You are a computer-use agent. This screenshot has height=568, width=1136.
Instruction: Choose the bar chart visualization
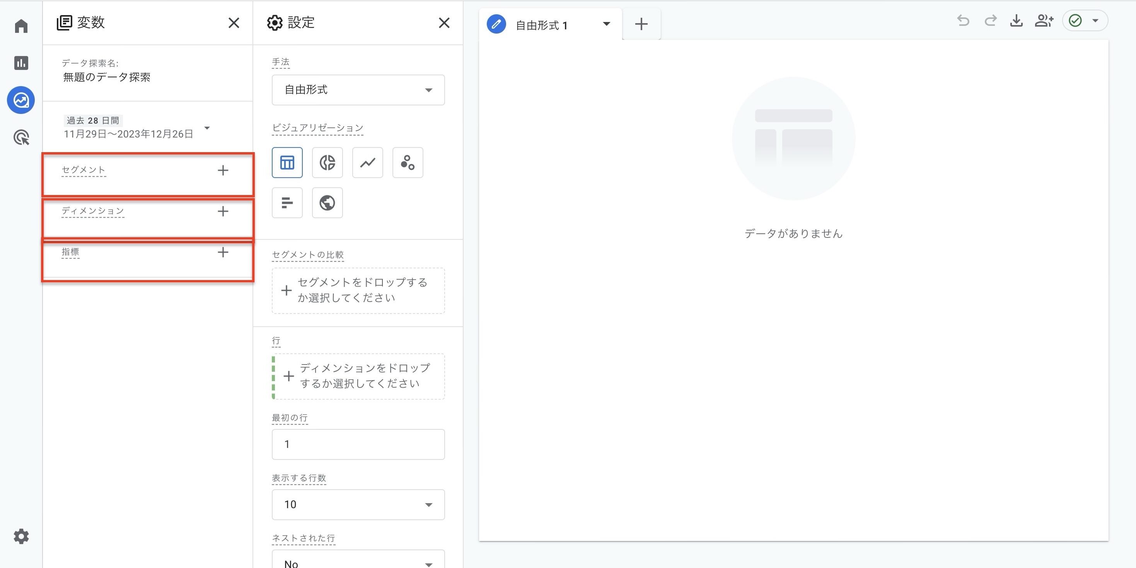click(287, 203)
